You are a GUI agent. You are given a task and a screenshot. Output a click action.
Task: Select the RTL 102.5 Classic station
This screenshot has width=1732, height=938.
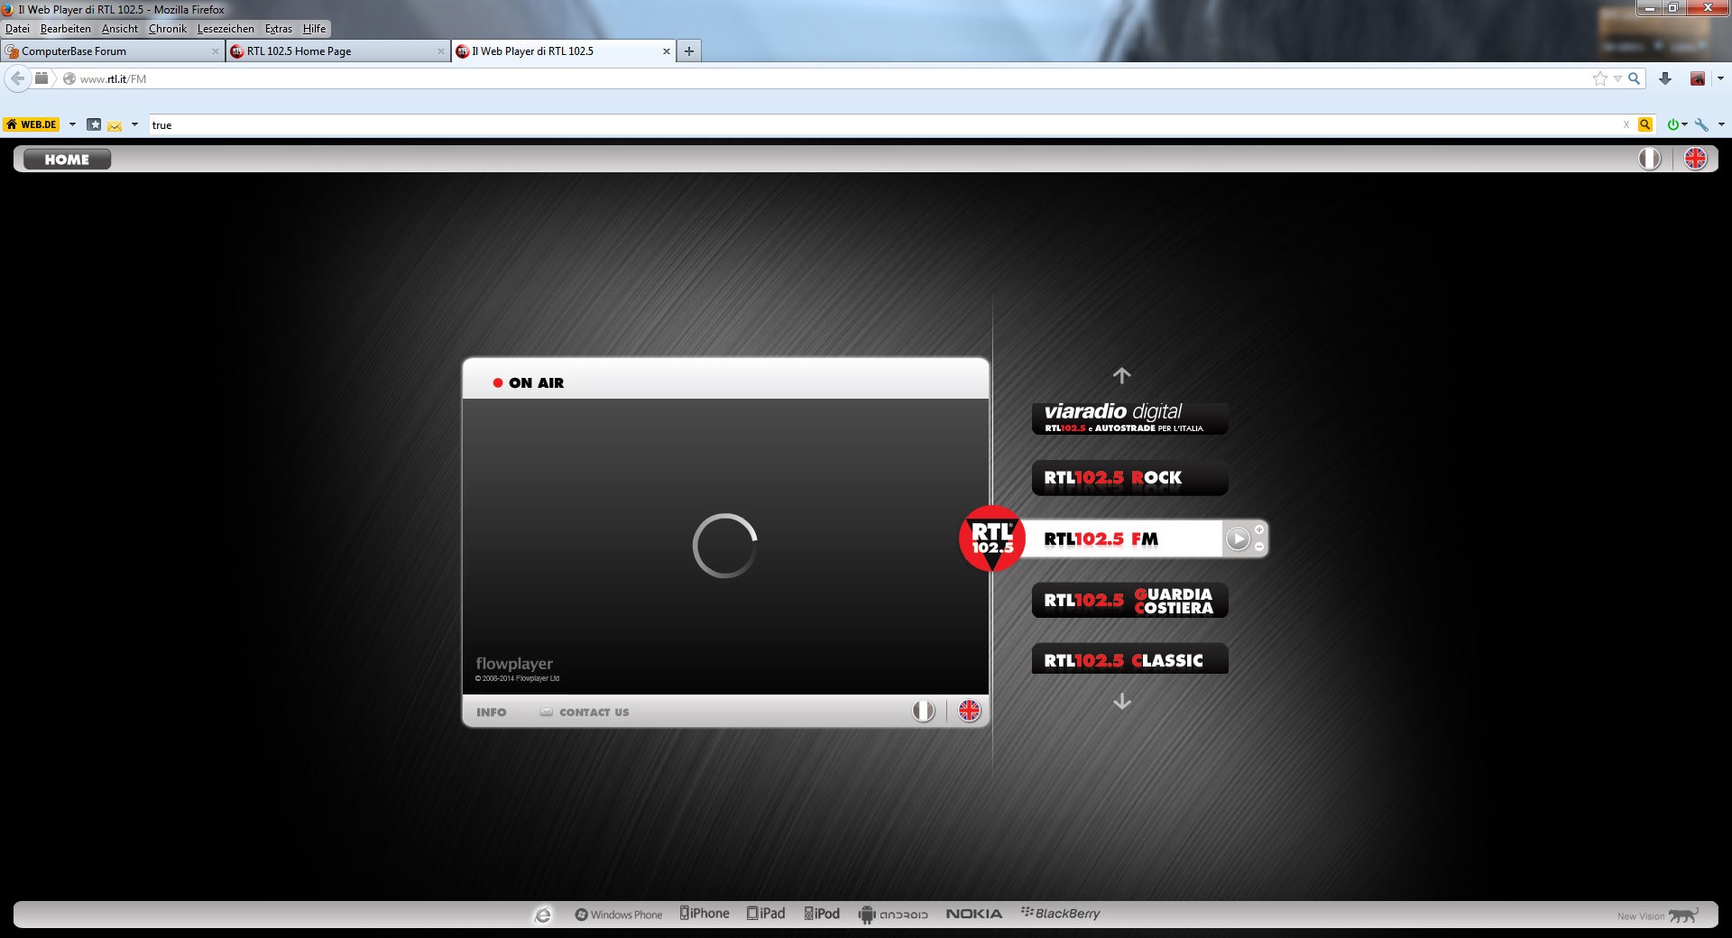click(1129, 660)
